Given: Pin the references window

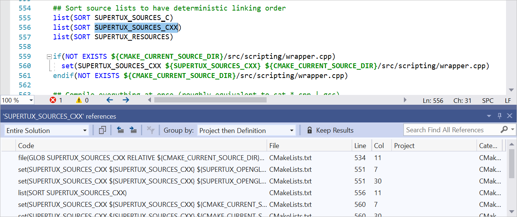Looking at the screenshot, I should [500, 116].
